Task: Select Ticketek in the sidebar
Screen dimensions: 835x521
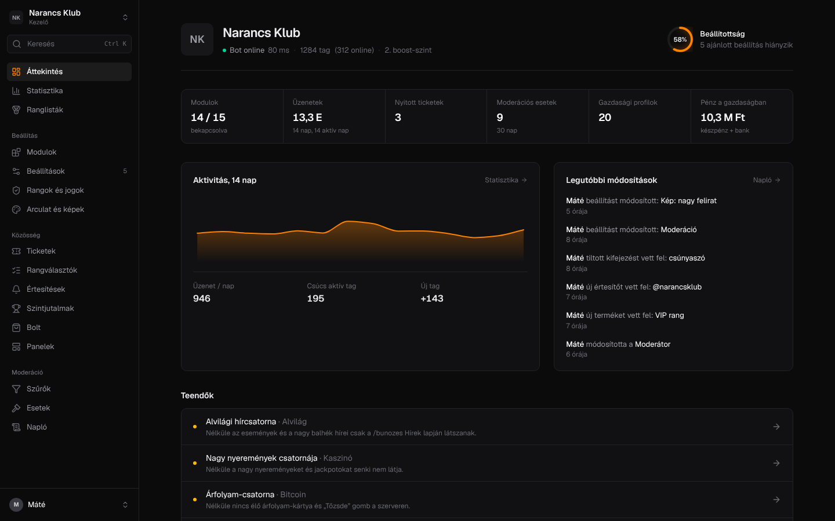Action: pyautogui.click(x=70, y=251)
